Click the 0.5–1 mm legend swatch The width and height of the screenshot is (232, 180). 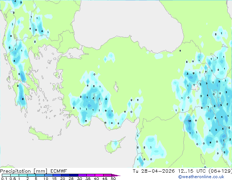coord(15,175)
